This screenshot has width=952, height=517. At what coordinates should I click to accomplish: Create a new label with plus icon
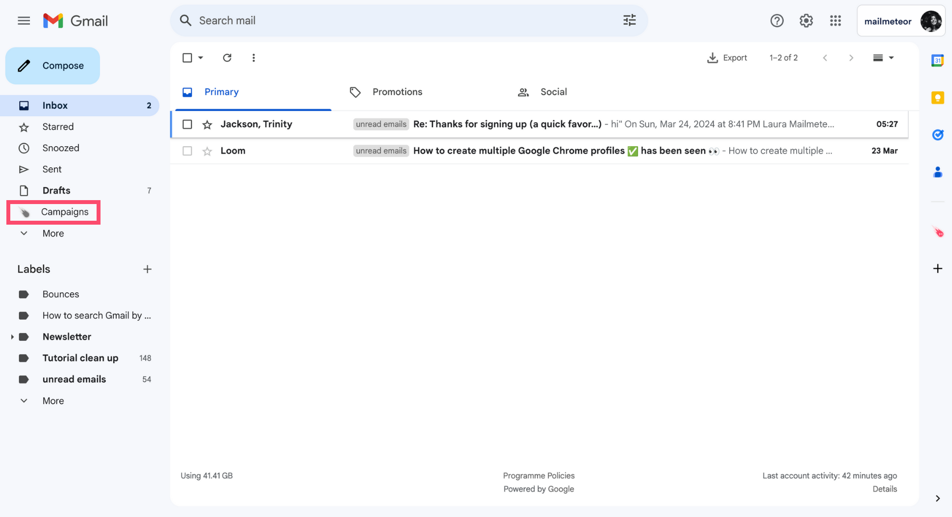[x=147, y=269]
